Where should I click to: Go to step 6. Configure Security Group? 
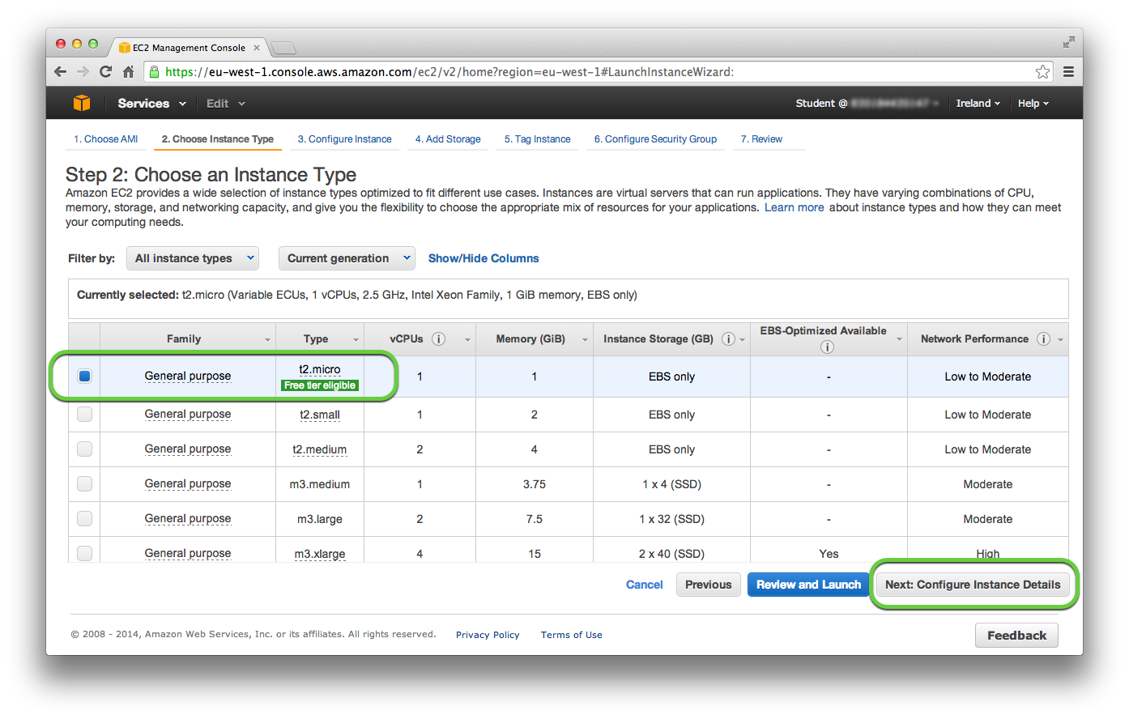click(655, 139)
